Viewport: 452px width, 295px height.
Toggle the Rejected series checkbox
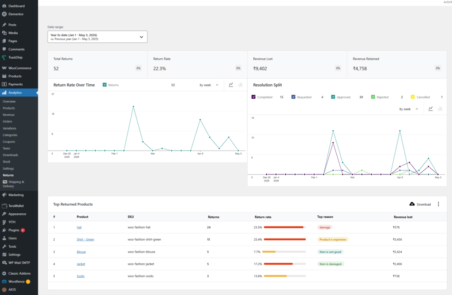pyautogui.click(x=373, y=97)
